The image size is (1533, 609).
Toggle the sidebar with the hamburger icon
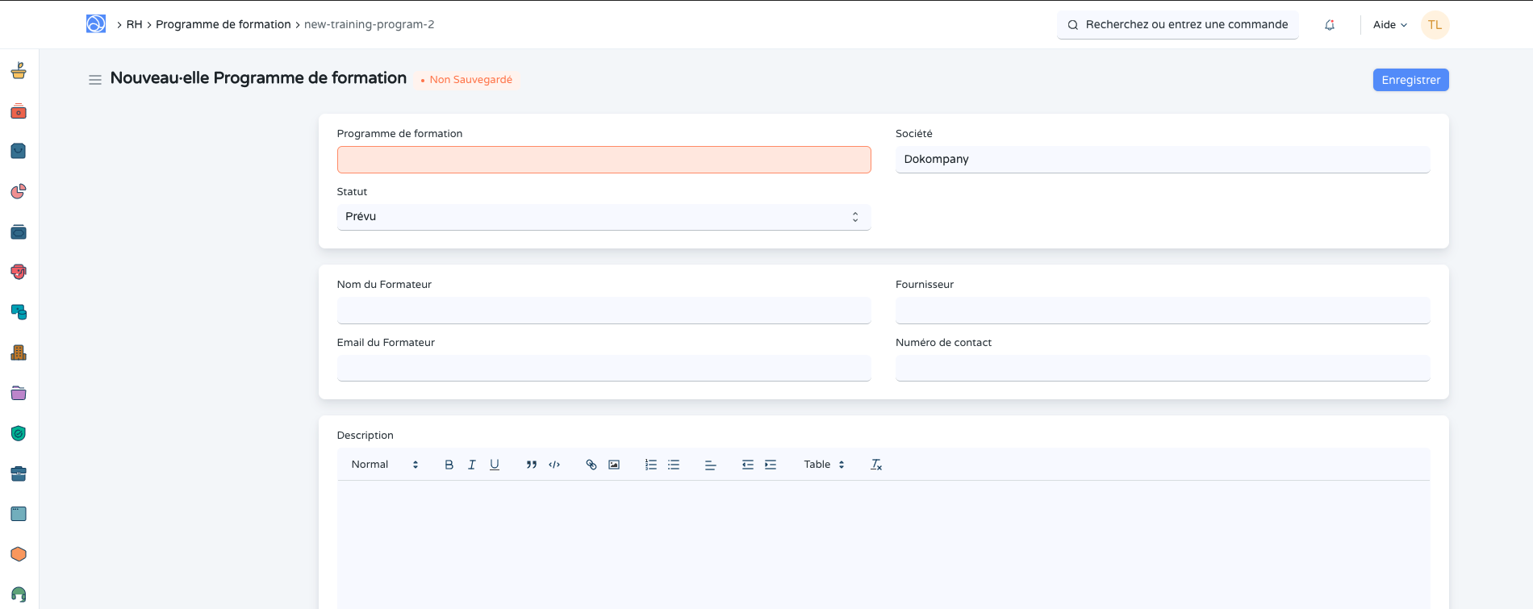pyautogui.click(x=95, y=80)
